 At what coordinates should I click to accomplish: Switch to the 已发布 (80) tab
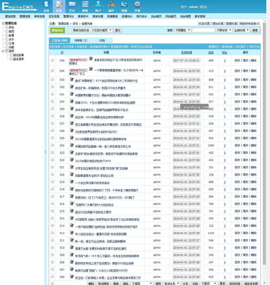60,40
